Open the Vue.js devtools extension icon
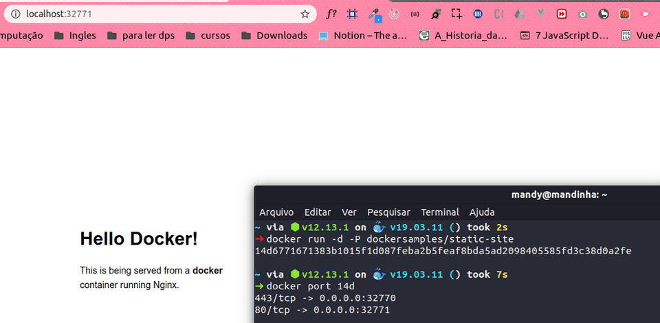The image size is (660, 323). (541, 14)
